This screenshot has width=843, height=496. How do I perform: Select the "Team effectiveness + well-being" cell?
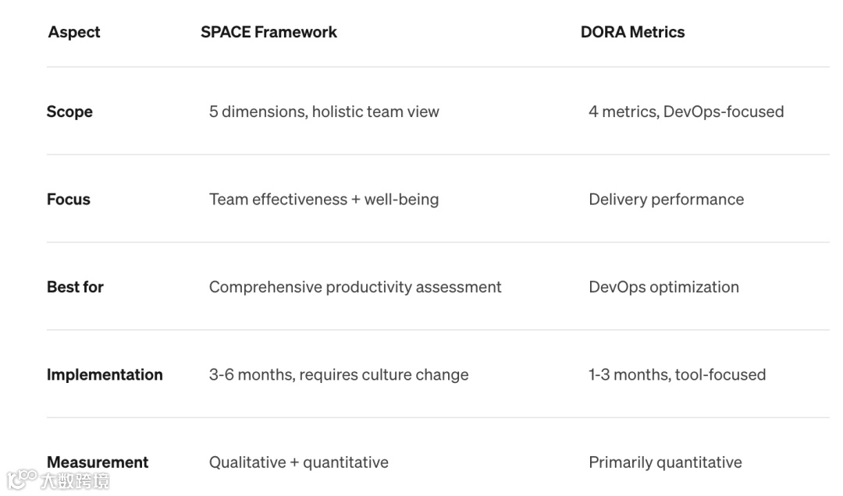pos(324,199)
